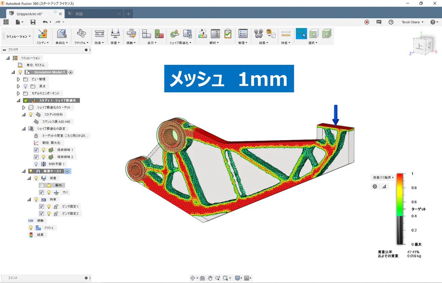This screenshot has width=442, height=283.
Task: Click the スタディ study icon
Action: pos(42,34)
